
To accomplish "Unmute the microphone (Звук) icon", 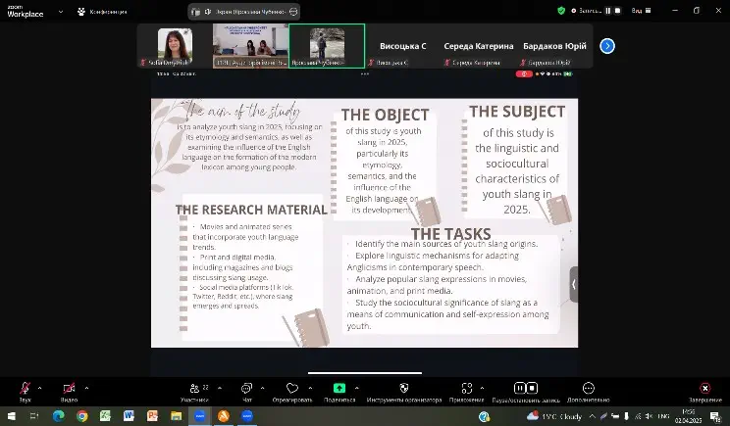I will point(25,388).
